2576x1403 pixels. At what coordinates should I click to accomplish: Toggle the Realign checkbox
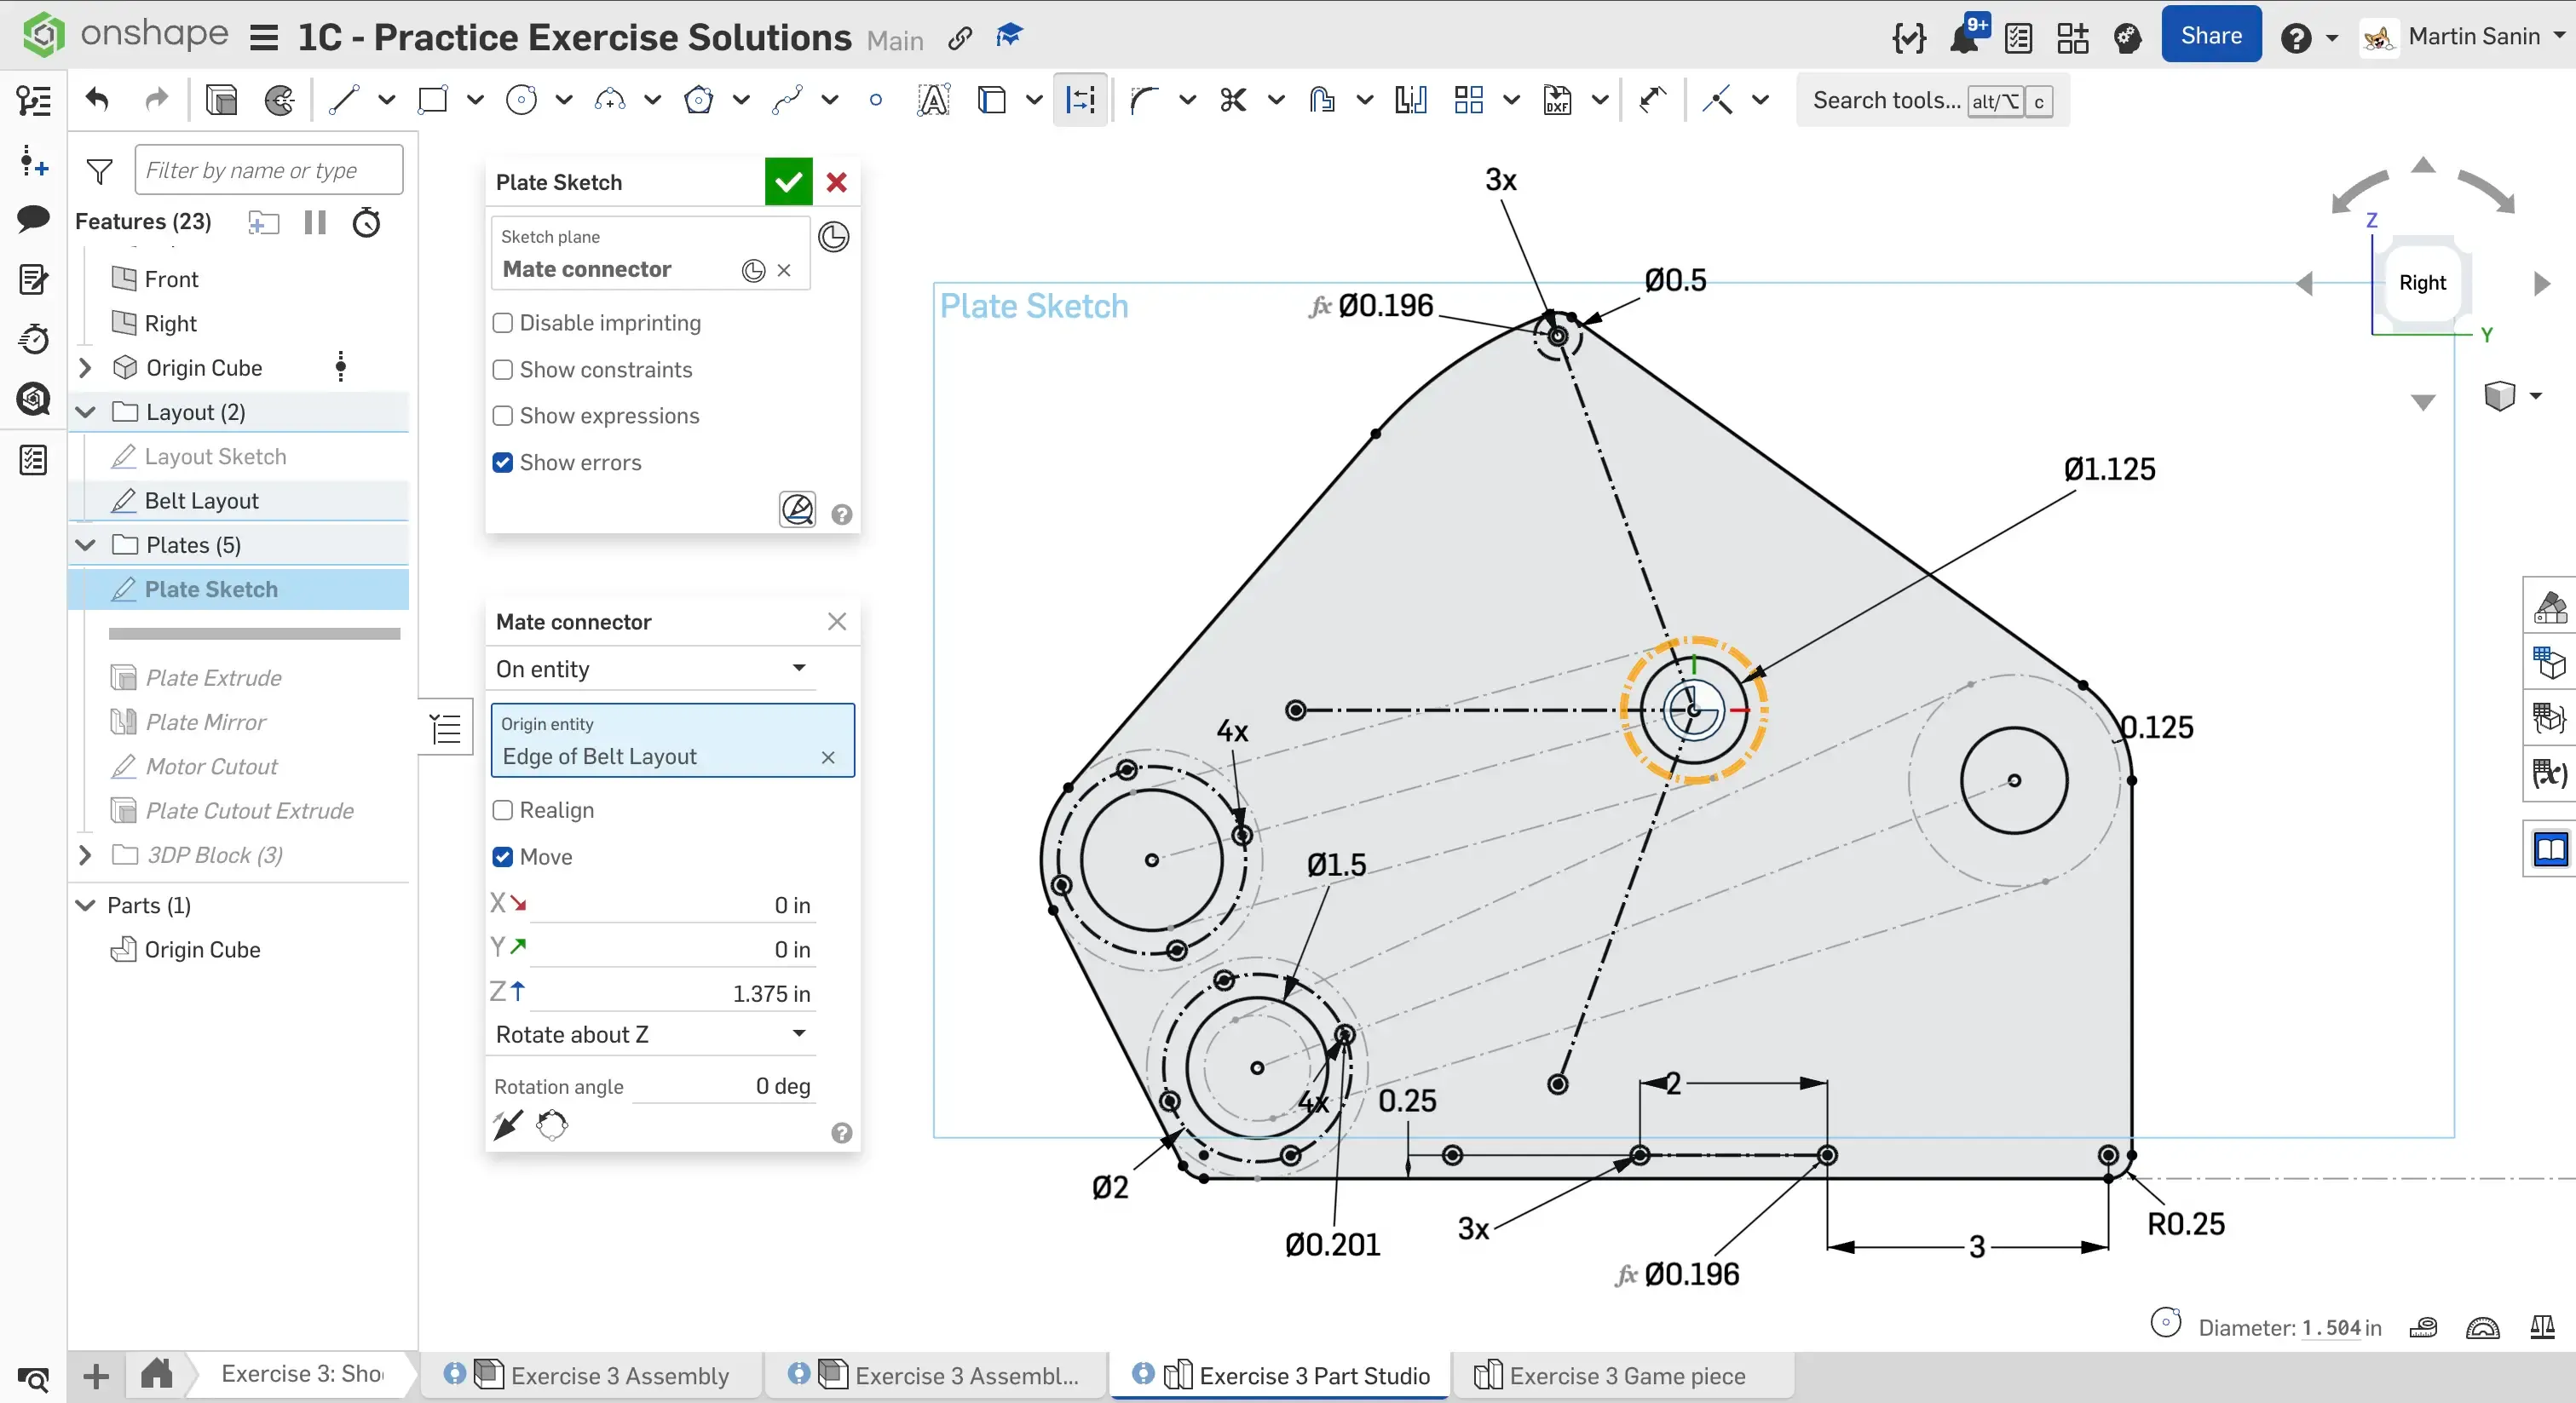click(503, 810)
